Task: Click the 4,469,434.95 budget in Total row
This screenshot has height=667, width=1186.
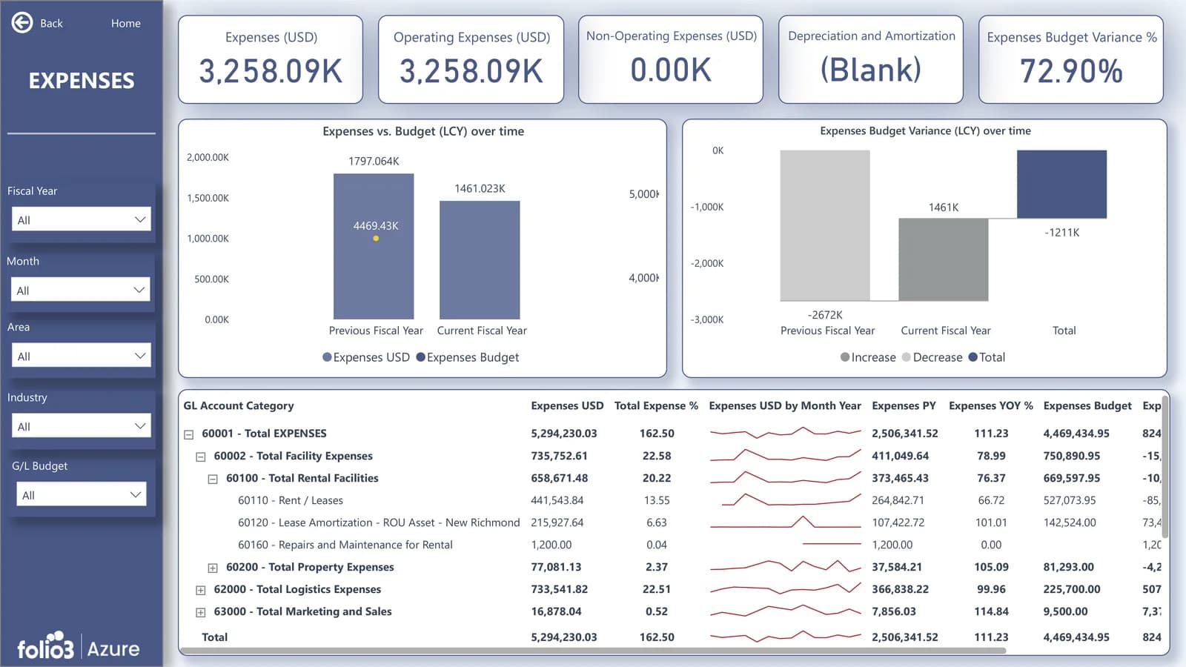Action: coord(1076,637)
